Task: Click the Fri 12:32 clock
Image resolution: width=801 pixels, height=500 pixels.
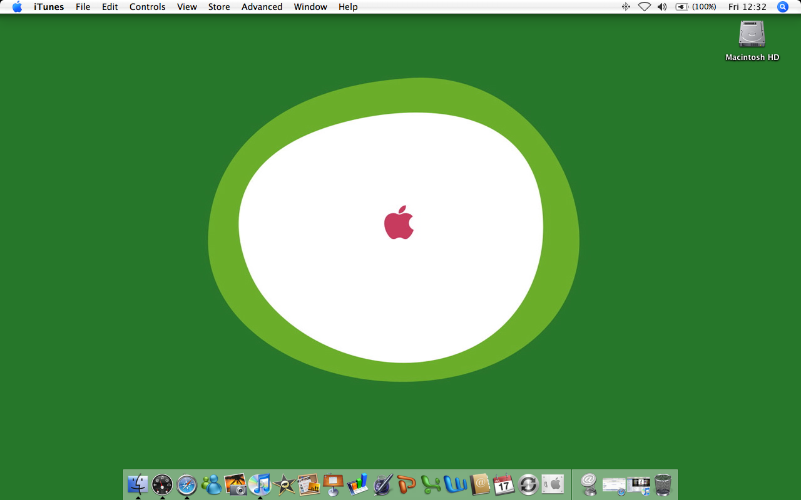Action: click(747, 7)
